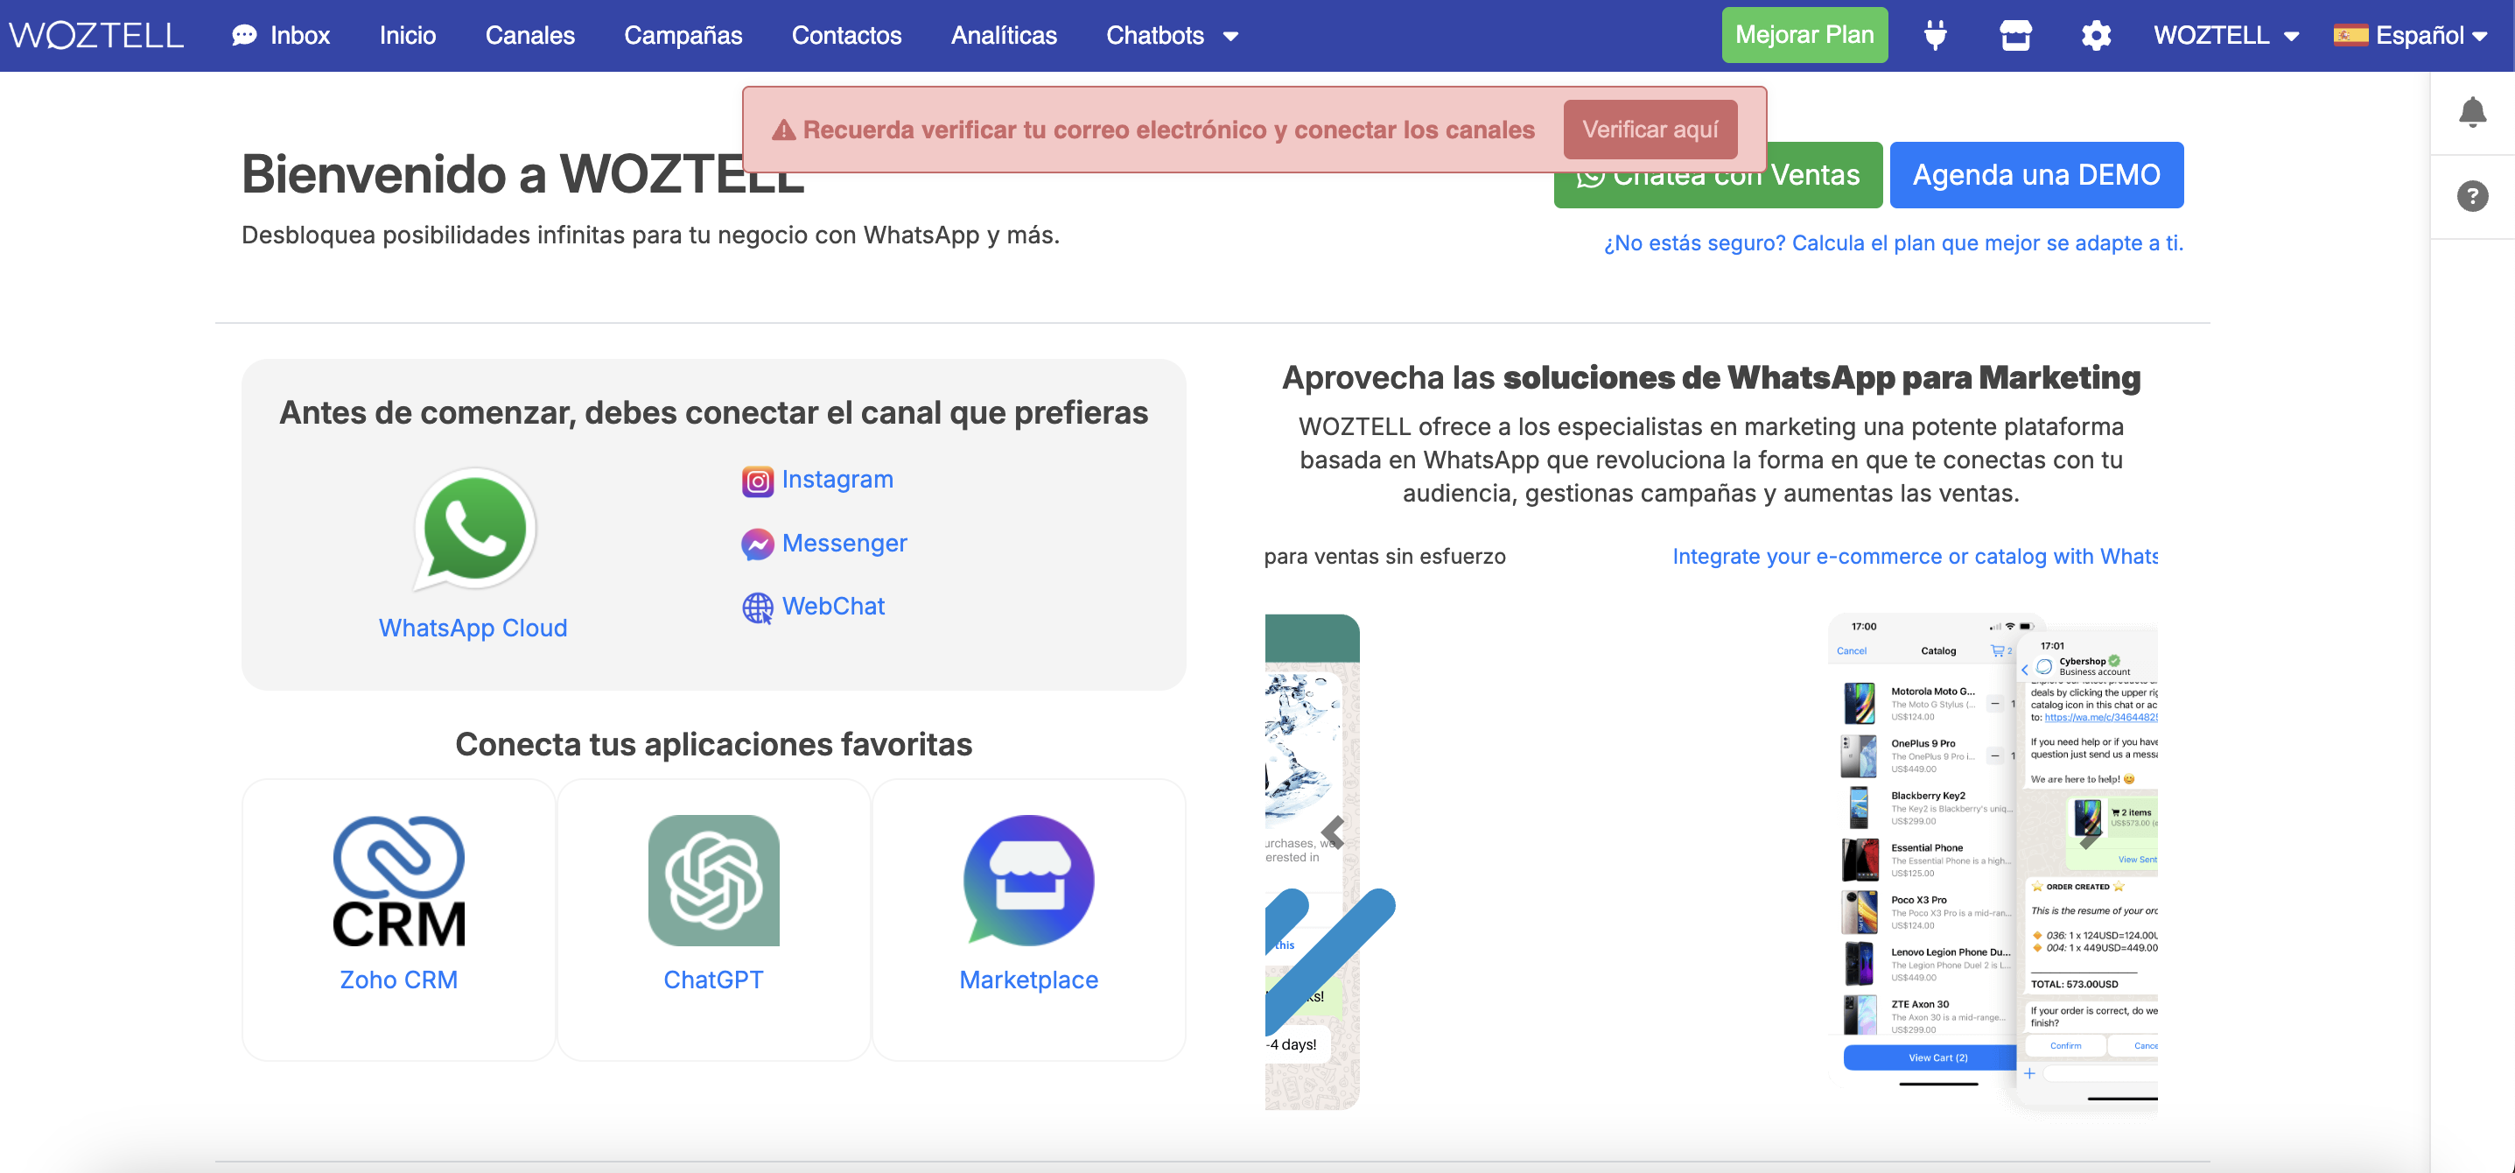2515x1173 pixels.
Task: Click the Conecta tus aplicaciones favoritas heading
Action: tap(714, 744)
